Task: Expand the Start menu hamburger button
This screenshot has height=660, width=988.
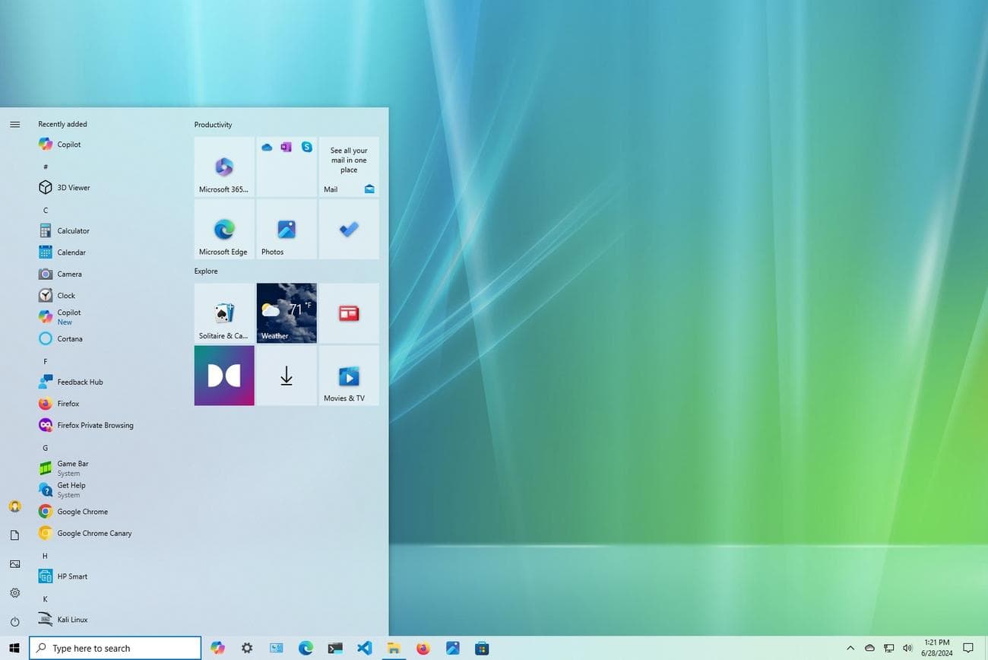Action: point(14,124)
